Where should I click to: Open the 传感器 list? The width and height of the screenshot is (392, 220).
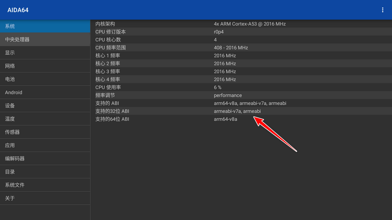(45, 132)
